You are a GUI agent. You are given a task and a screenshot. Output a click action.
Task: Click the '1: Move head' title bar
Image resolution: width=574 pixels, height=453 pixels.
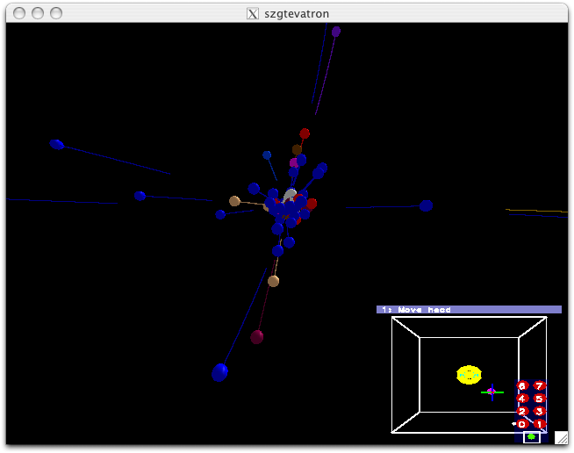click(x=469, y=309)
